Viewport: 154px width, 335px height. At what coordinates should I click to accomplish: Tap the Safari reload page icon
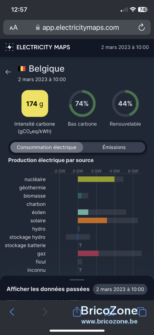[x=141, y=27]
